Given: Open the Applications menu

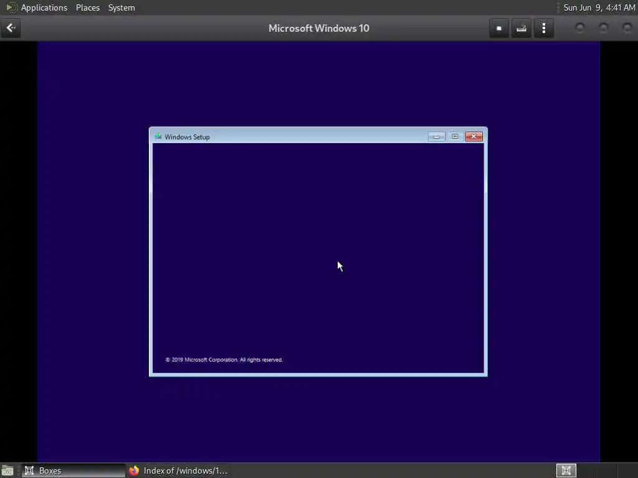Looking at the screenshot, I should [x=44, y=7].
